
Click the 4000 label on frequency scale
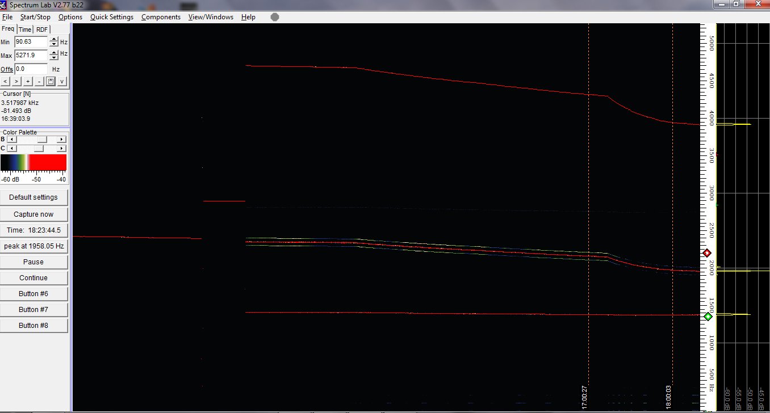(x=711, y=119)
